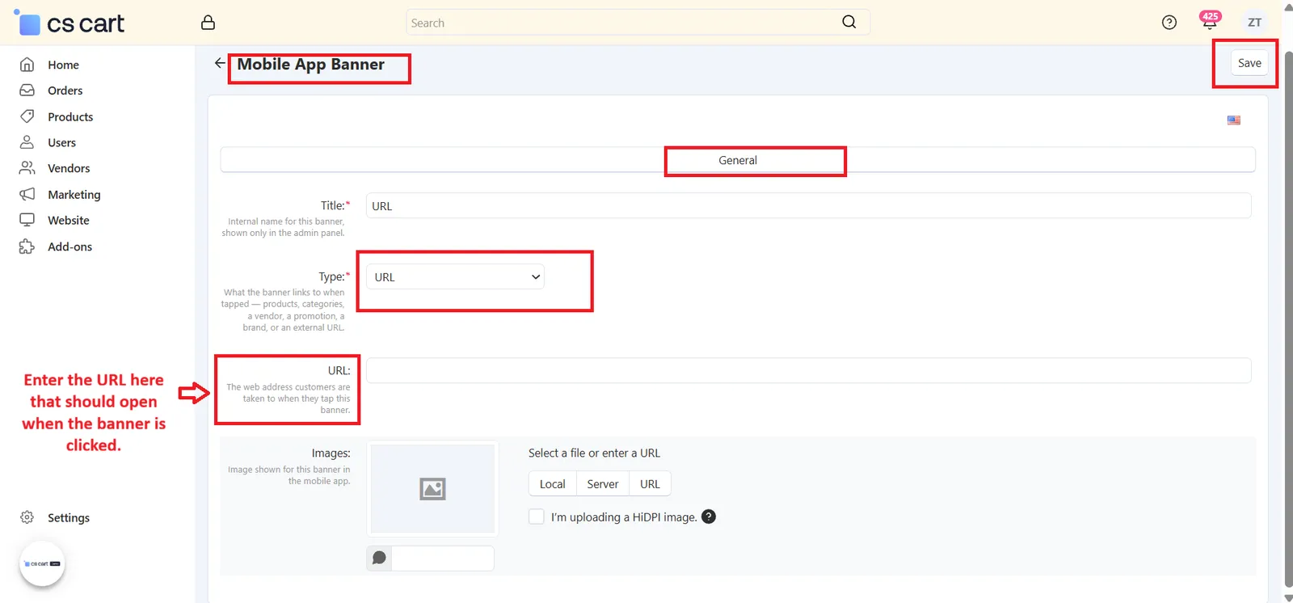Click the image placeholder thumbnail
Image resolution: width=1293 pixels, height=603 pixels.
click(432, 488)
